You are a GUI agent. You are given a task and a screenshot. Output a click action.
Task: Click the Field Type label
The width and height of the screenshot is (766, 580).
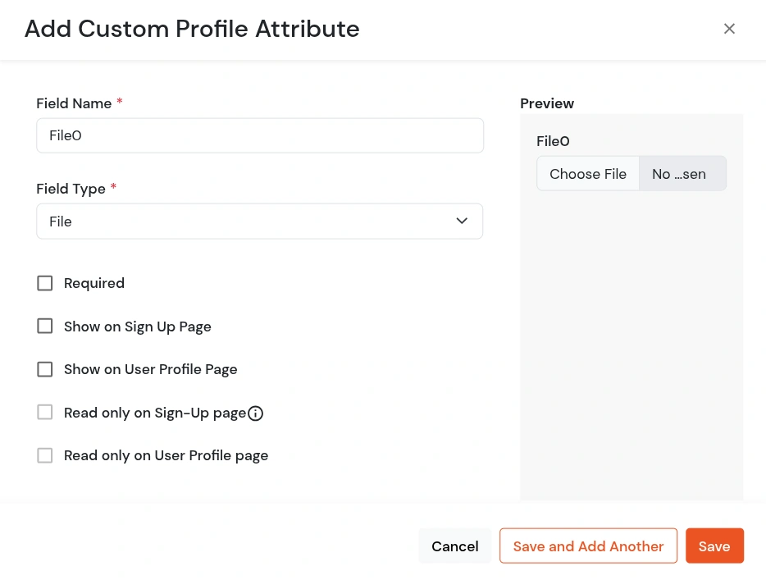pyautogui.click(x=71, y=190)
